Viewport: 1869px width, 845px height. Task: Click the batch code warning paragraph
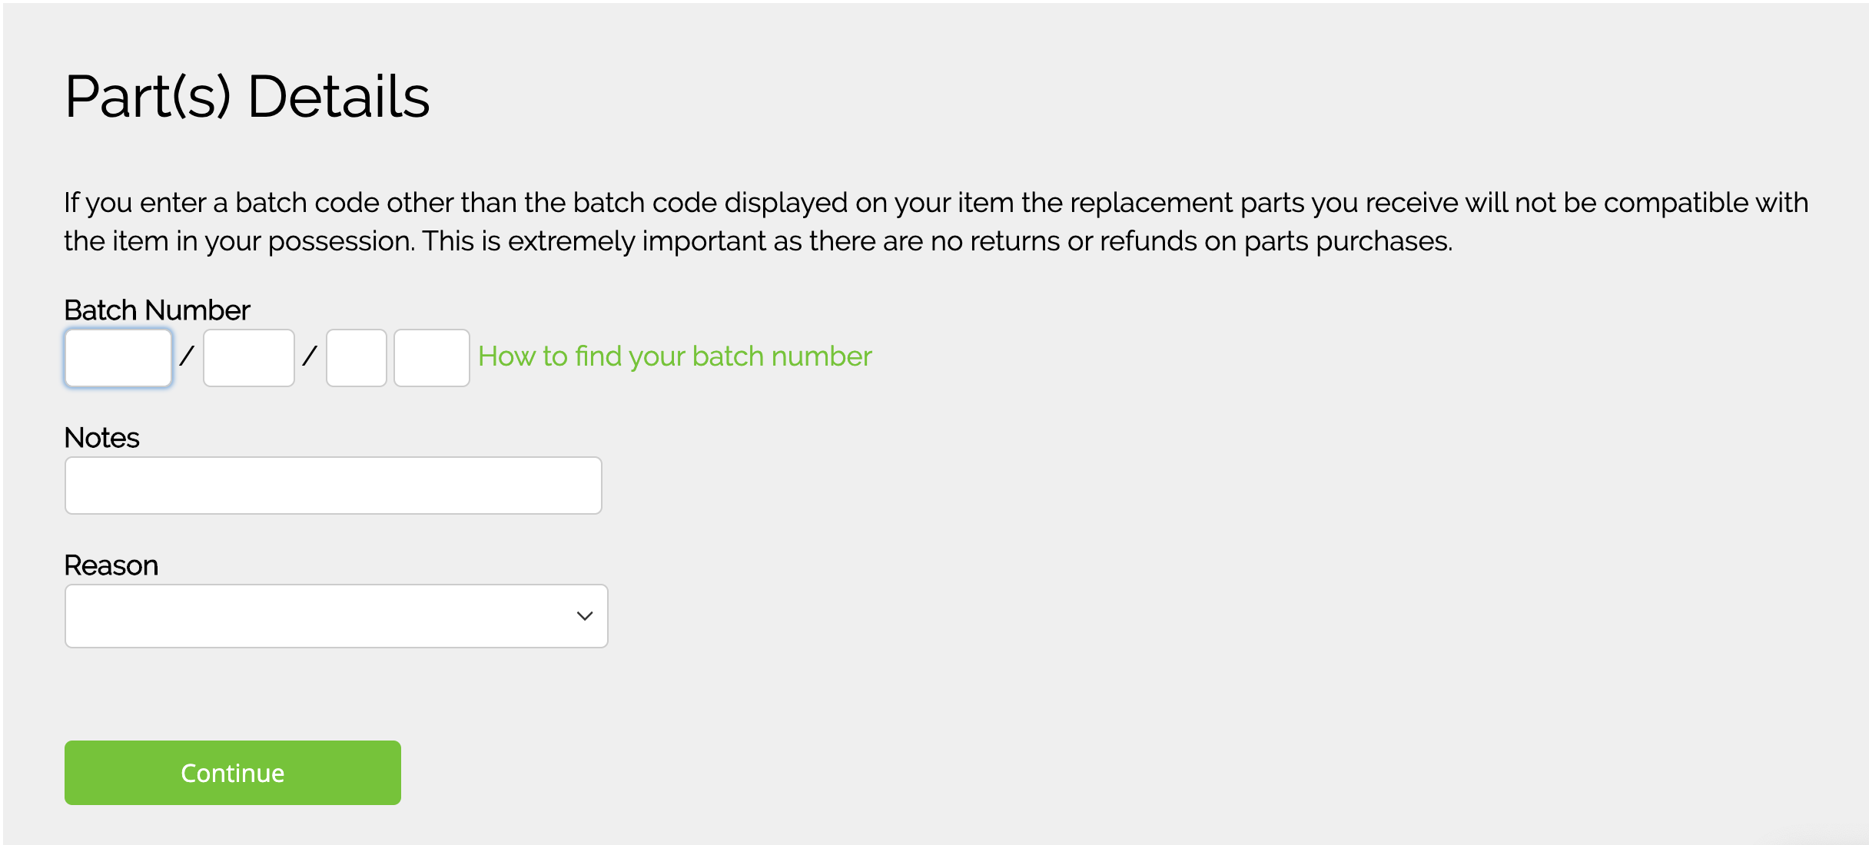pyautogui.click(x=934, y=203)
